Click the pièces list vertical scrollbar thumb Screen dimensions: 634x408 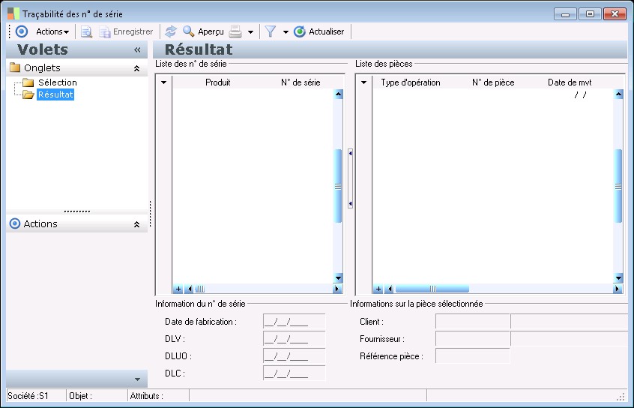pyautogui.click(x=618, y=186)
